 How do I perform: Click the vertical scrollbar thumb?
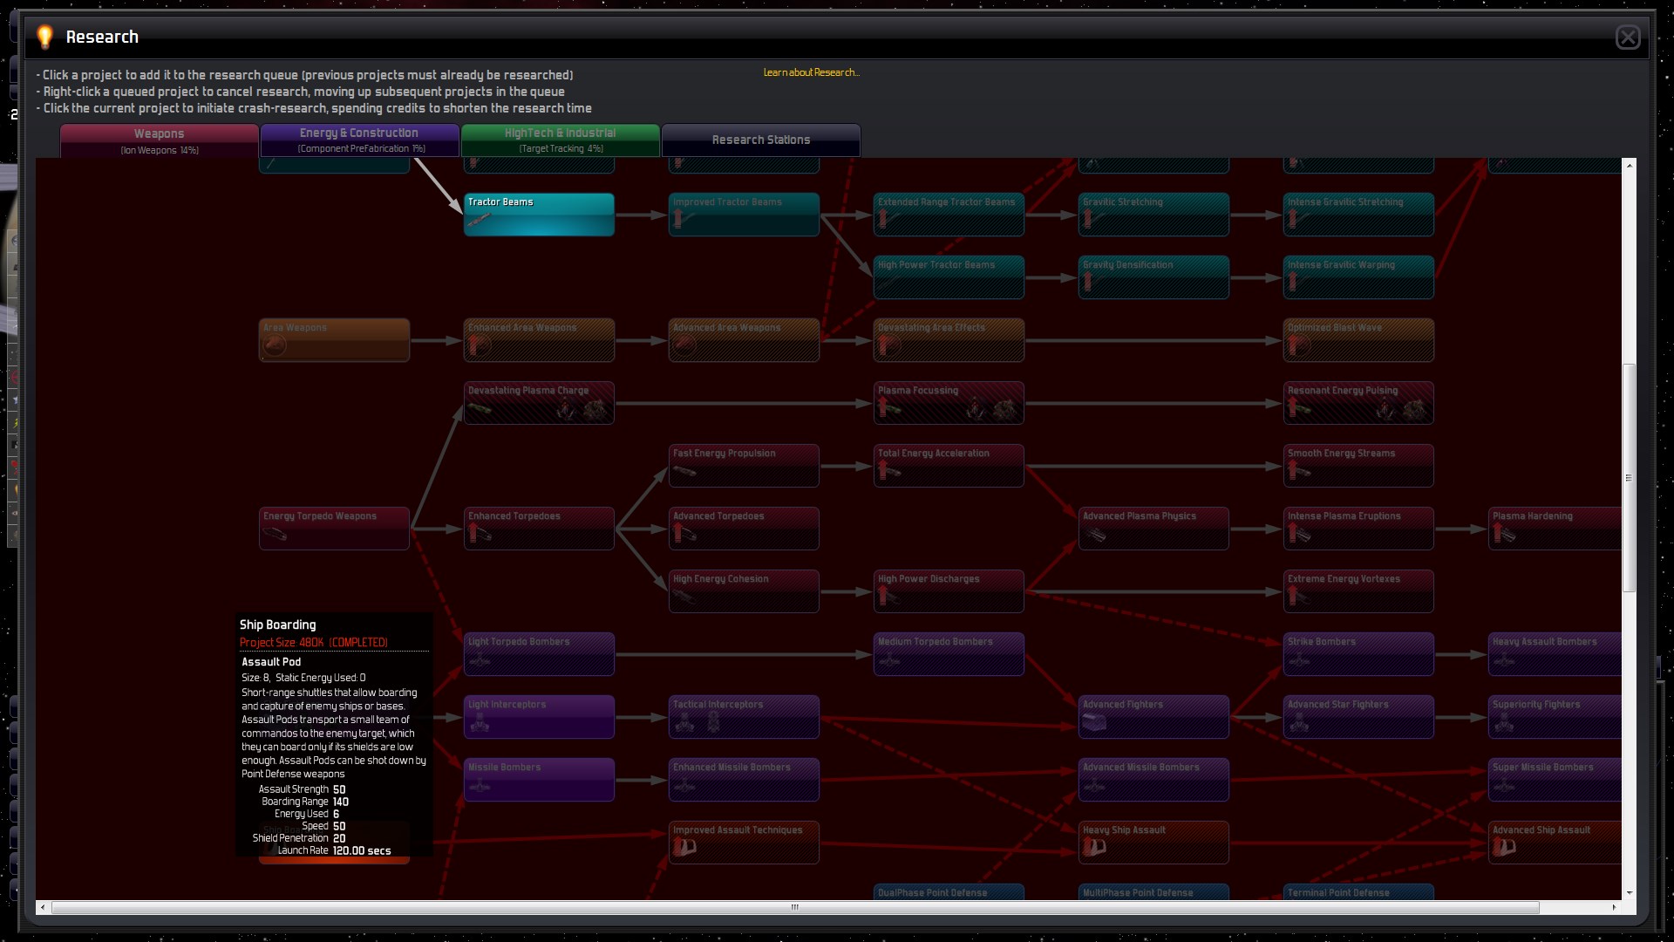(1628, 478)
